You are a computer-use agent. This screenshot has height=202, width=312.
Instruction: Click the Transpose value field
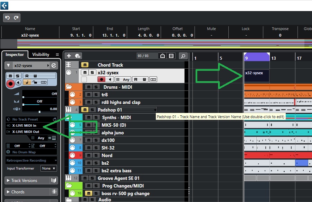tap(280, 35)
